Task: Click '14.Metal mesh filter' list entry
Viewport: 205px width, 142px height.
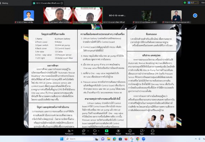Action: (x=64, y=58)
